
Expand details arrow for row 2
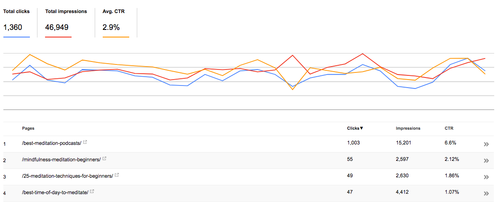pos(486,160)
